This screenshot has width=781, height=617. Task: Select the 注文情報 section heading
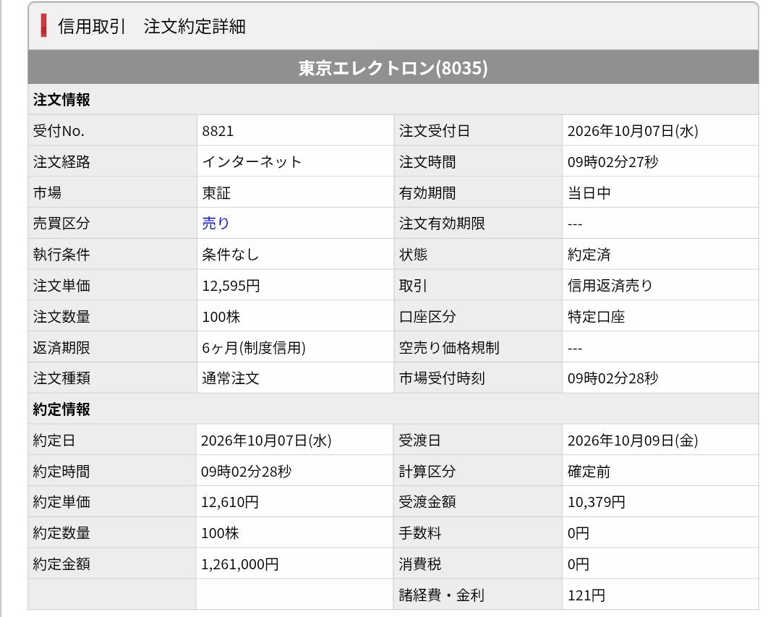tap(61, 100)
